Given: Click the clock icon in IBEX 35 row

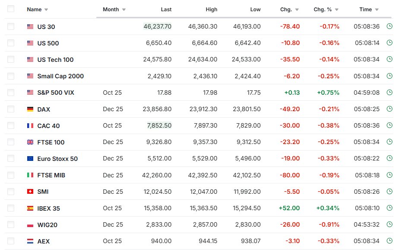Looking at the screenshot, I should tap(389, 208).
